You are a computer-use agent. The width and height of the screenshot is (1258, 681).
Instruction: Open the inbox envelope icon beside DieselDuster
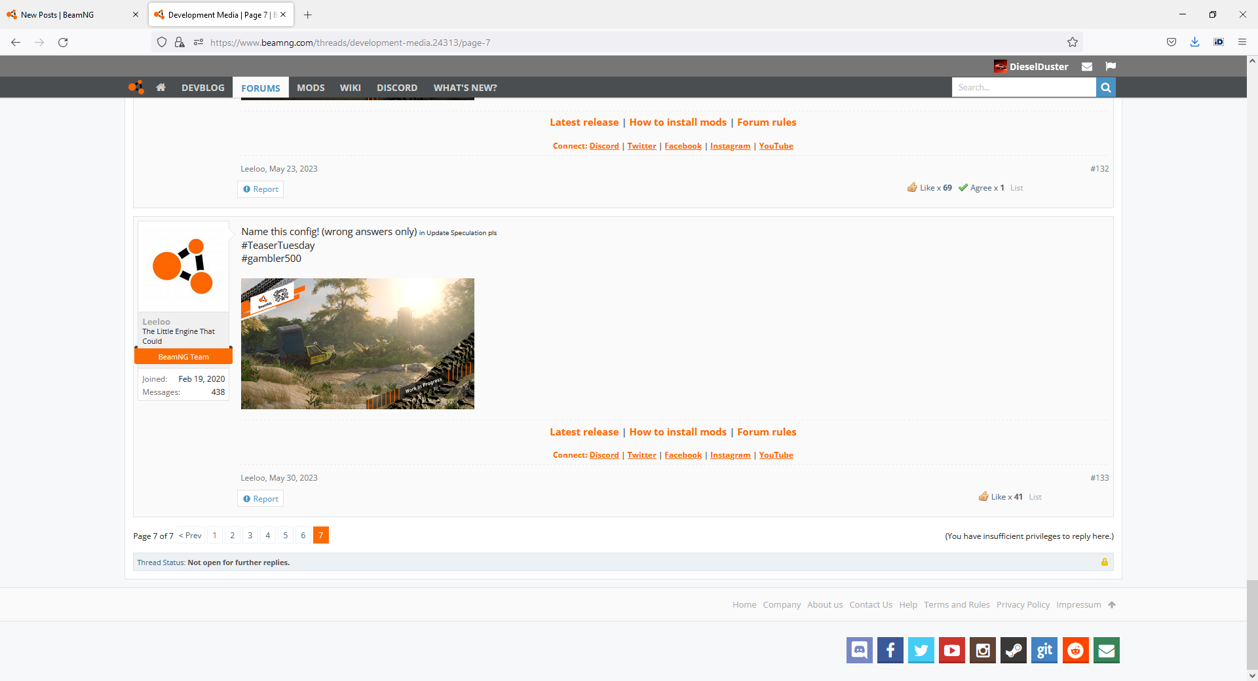pyautogui.click(x=1086, y=66)
